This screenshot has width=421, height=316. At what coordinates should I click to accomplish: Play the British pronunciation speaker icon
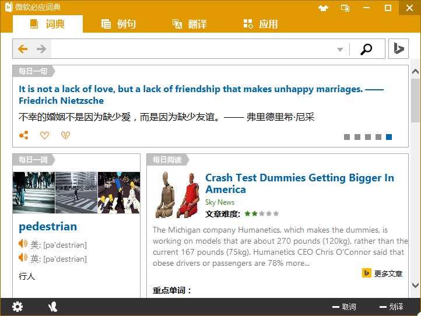pos(23,258)
